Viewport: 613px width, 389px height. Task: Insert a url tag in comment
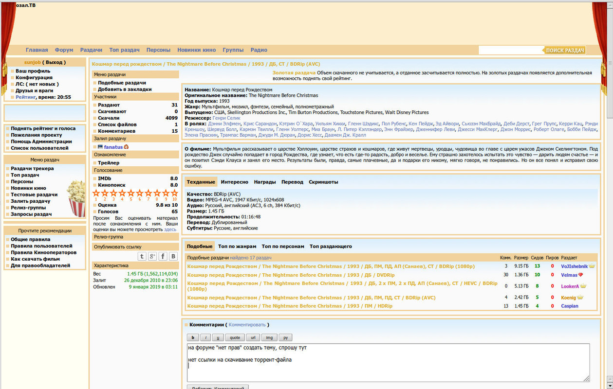[253, 337]
